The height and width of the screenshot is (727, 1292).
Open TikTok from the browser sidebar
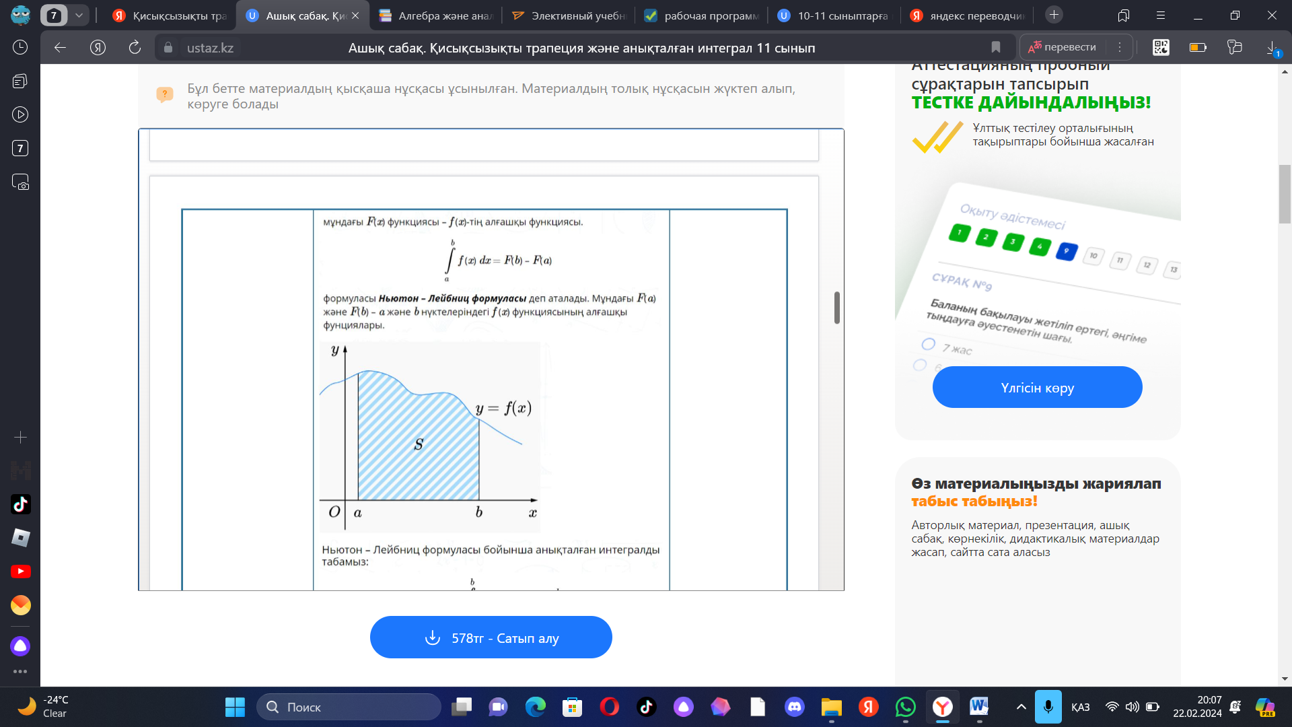[x=20, y=504]
